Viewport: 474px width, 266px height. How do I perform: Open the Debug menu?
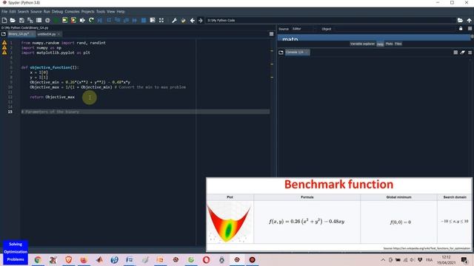(57, 12)
